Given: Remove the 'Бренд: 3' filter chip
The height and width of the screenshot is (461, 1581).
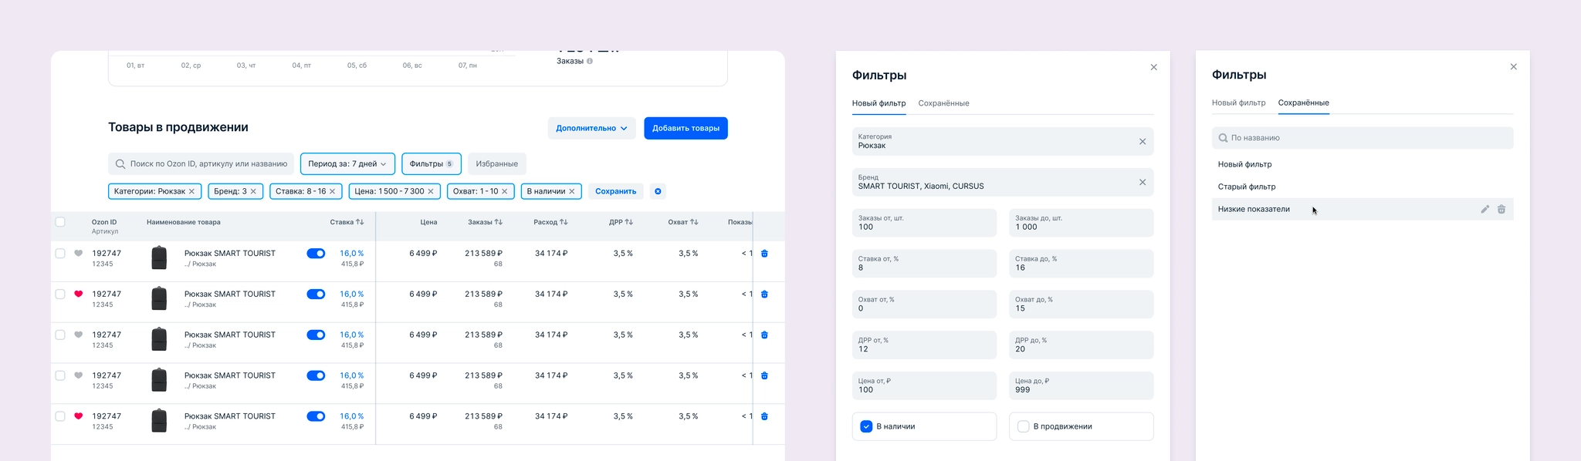Looking at the screenshot, I should click(253, 191).
